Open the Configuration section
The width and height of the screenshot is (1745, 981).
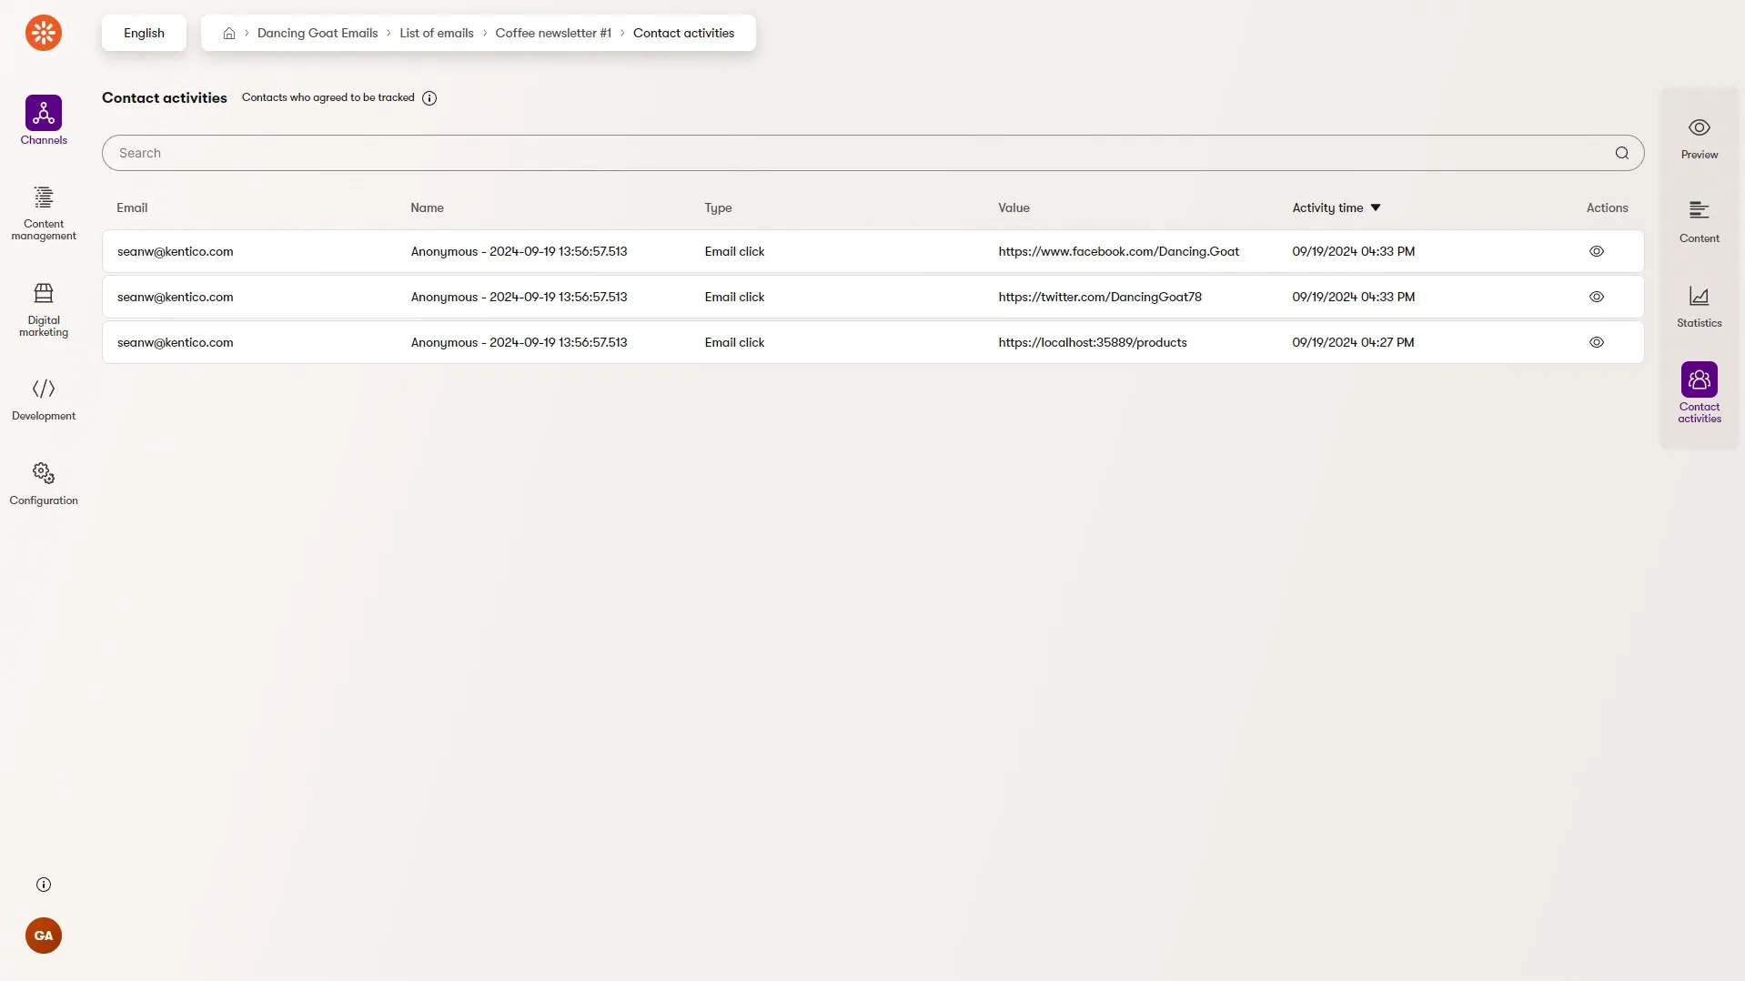[44, 484]
